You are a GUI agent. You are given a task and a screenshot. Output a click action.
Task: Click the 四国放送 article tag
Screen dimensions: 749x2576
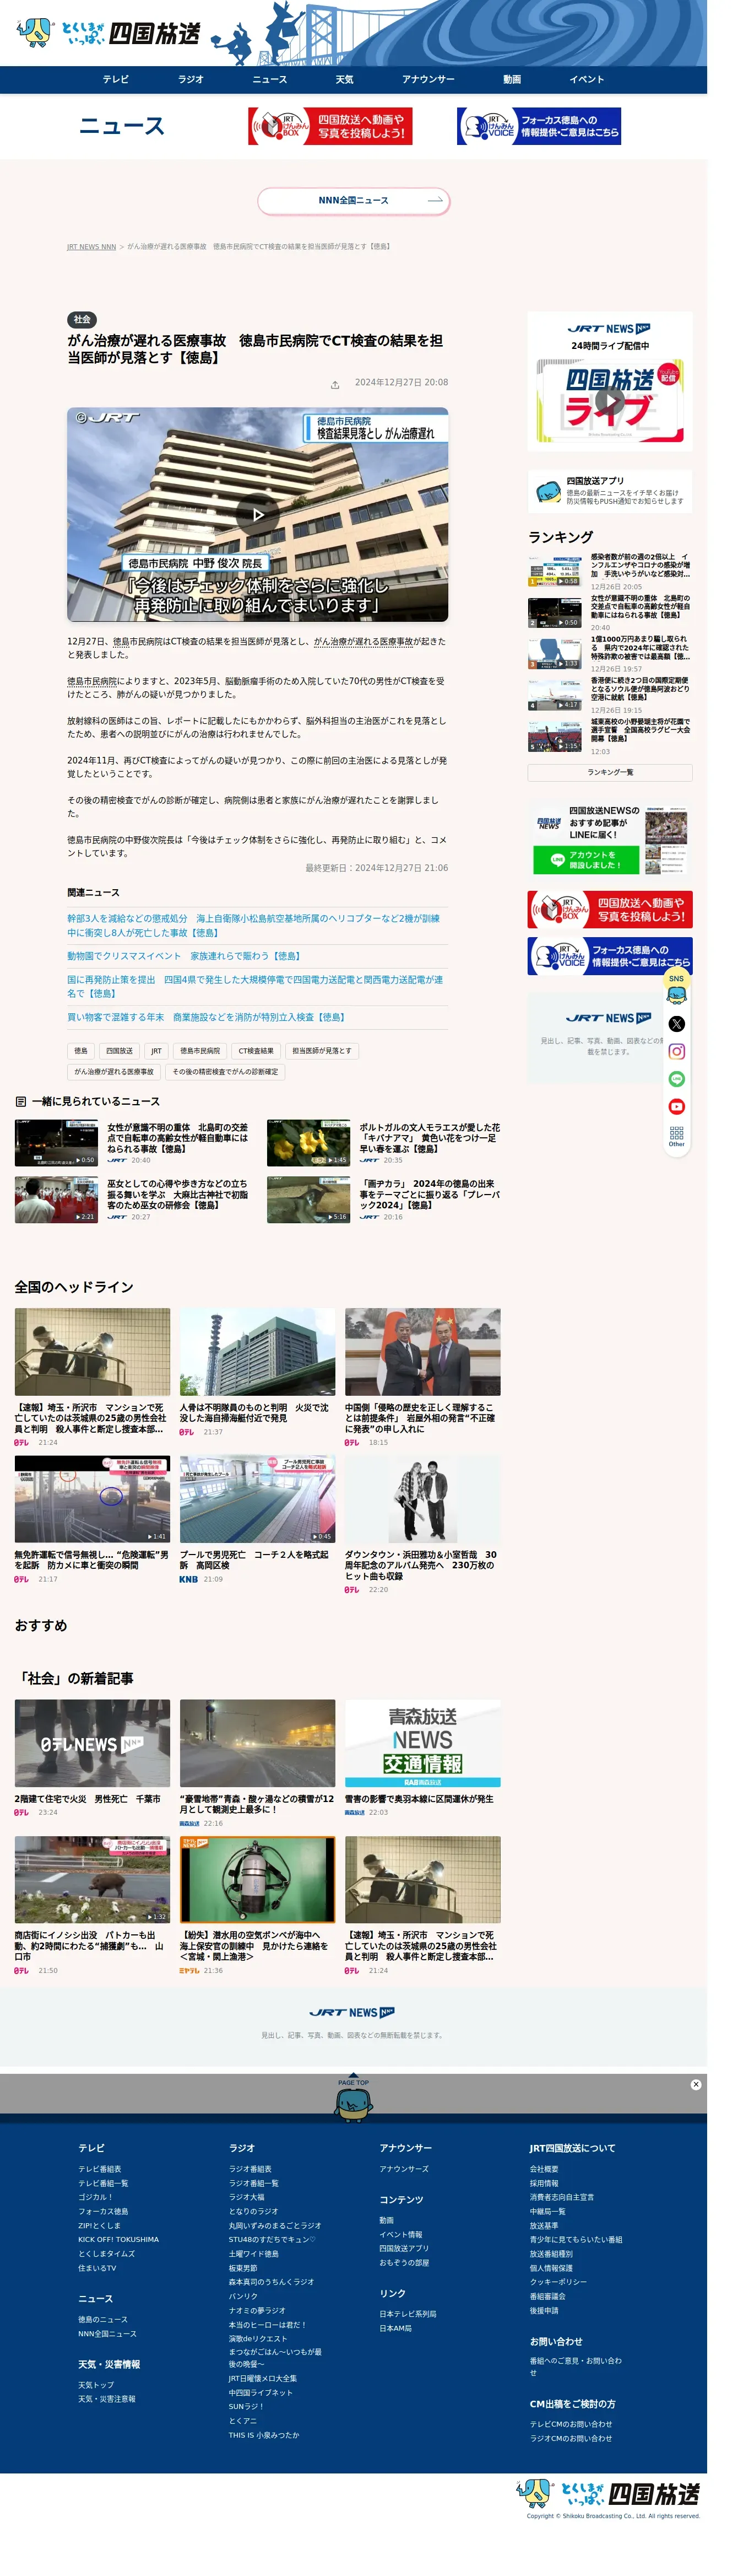(118, 1051)
